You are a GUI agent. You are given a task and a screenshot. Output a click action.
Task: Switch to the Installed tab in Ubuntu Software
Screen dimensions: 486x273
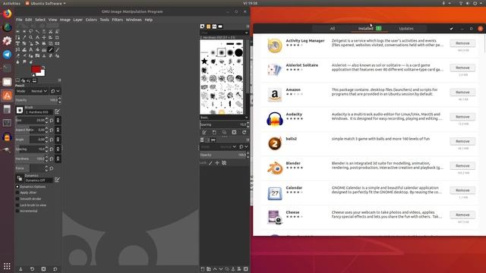(x=370, y=29)
